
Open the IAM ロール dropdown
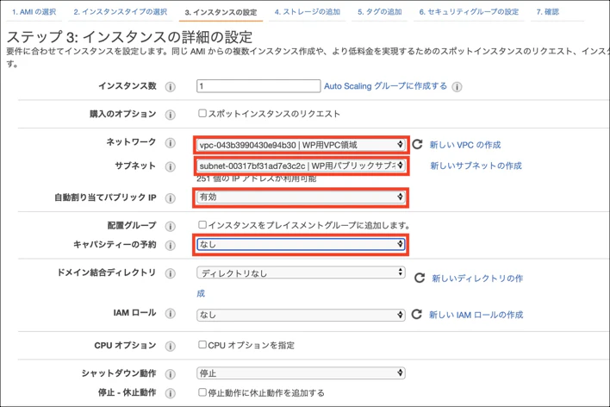tap(301, 315)
